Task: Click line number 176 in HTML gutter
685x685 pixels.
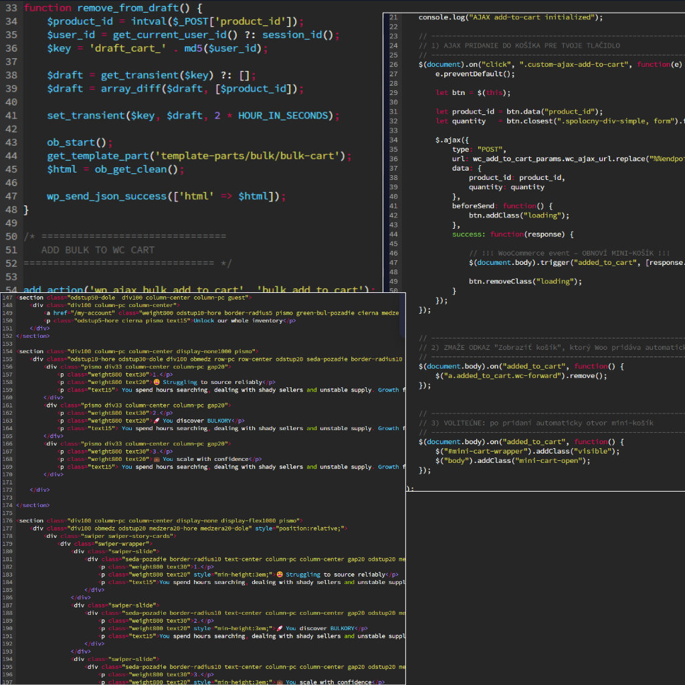Action: (x=8, y=520)
